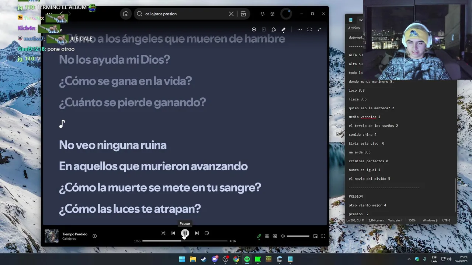This screenshot has height=265, width=472.
Task: Click "otro viento mejor 4" line in Notepad
Action: [x=367, y=205]
